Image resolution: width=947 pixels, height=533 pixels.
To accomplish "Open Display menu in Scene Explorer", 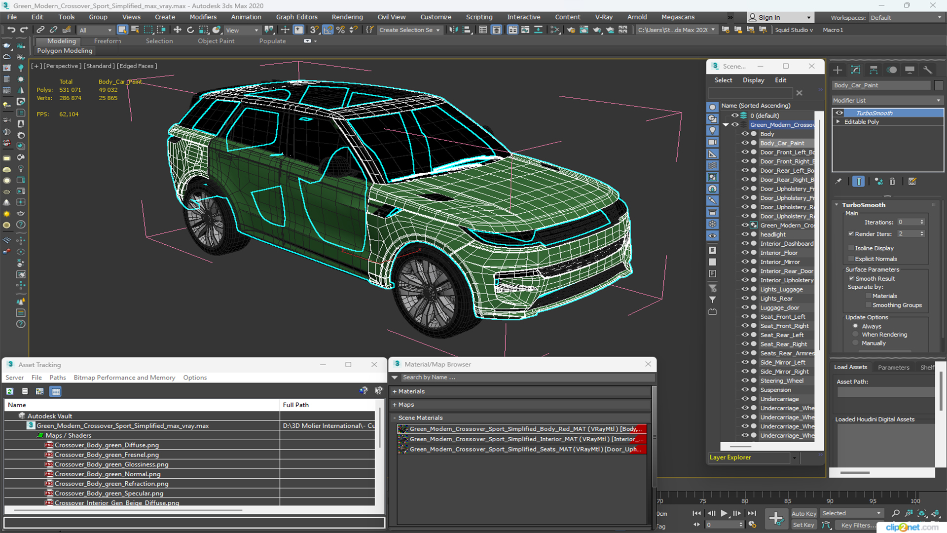I will [x=754, y=80].
